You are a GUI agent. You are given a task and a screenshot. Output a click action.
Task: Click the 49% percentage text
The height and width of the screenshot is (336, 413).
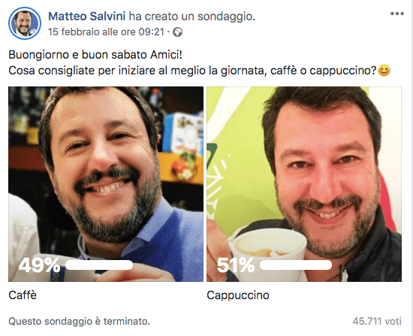click(39, 265)
